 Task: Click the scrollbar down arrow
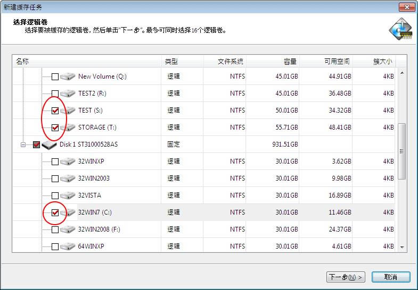pos(402,247)
